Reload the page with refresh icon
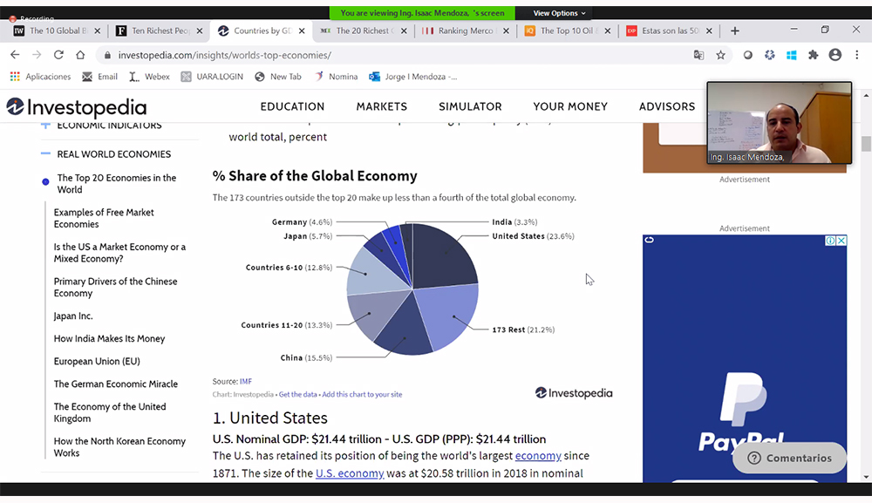The image size is (872, 503). [58, 55]
